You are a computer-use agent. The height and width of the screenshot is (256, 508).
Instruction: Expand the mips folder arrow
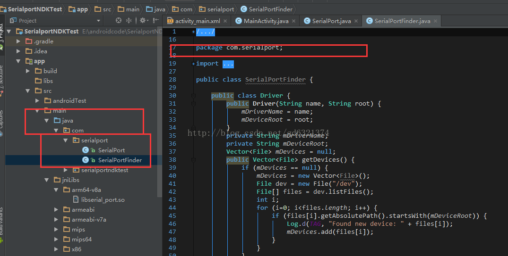point(56,230)
